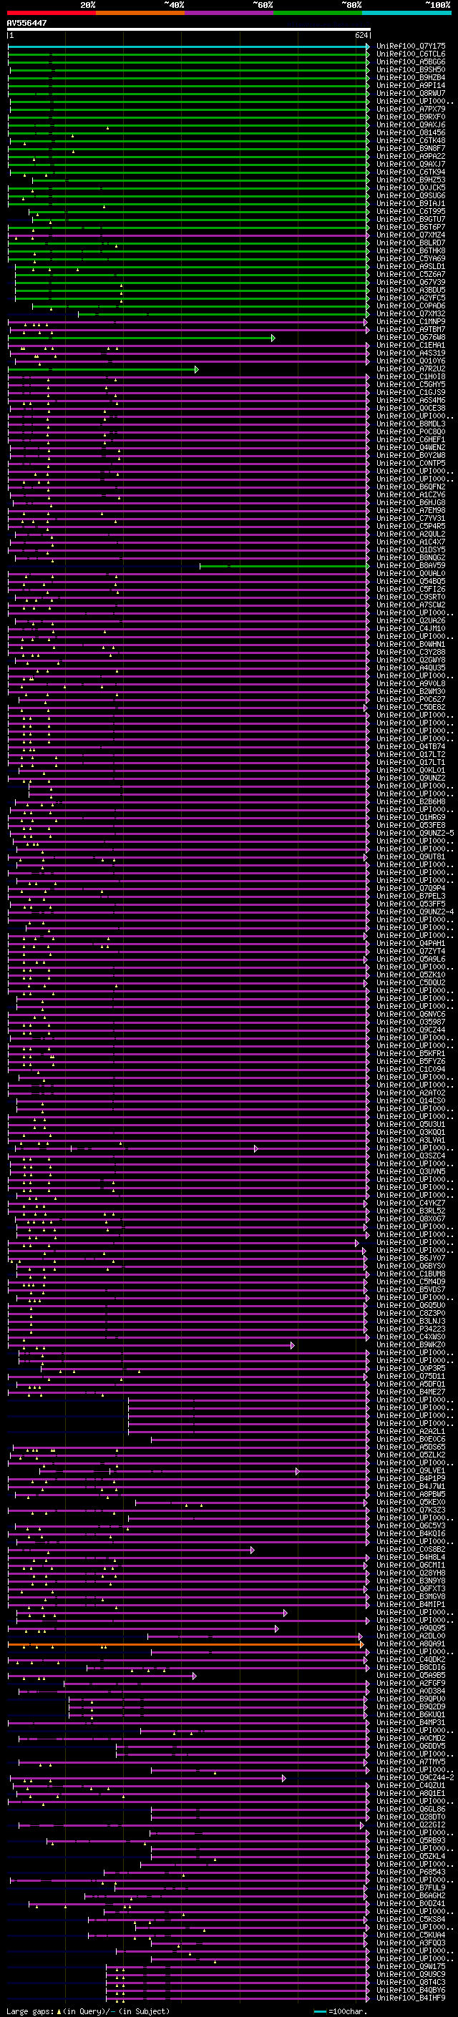The image size is (458, 2017).
Task: Click the UniRef100_Q3KQQ1 label
Action: [x=411, y=1132]
